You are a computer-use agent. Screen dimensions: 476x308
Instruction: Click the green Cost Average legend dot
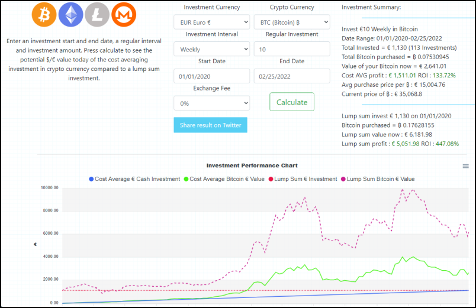coord(186,179)
